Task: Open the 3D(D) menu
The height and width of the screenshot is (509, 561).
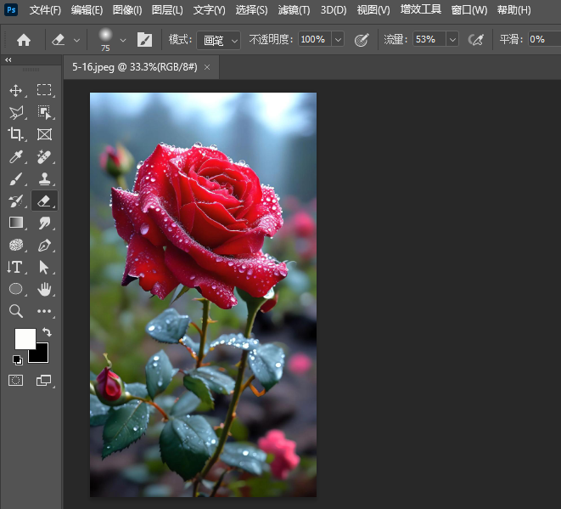Action: coord(334,10)
